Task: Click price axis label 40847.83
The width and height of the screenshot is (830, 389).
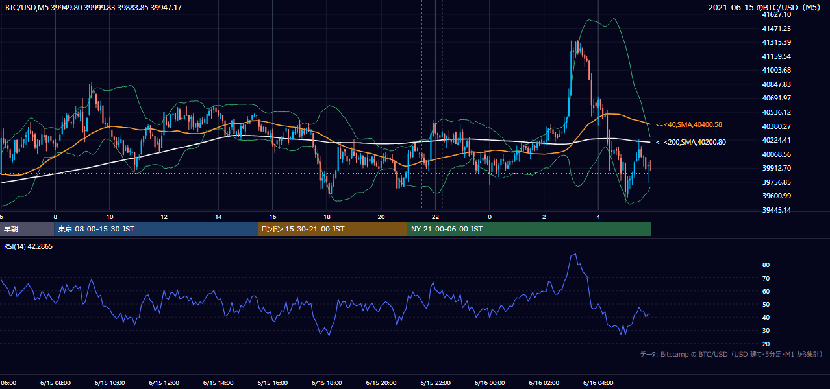Action: click(x=776, y=84)
